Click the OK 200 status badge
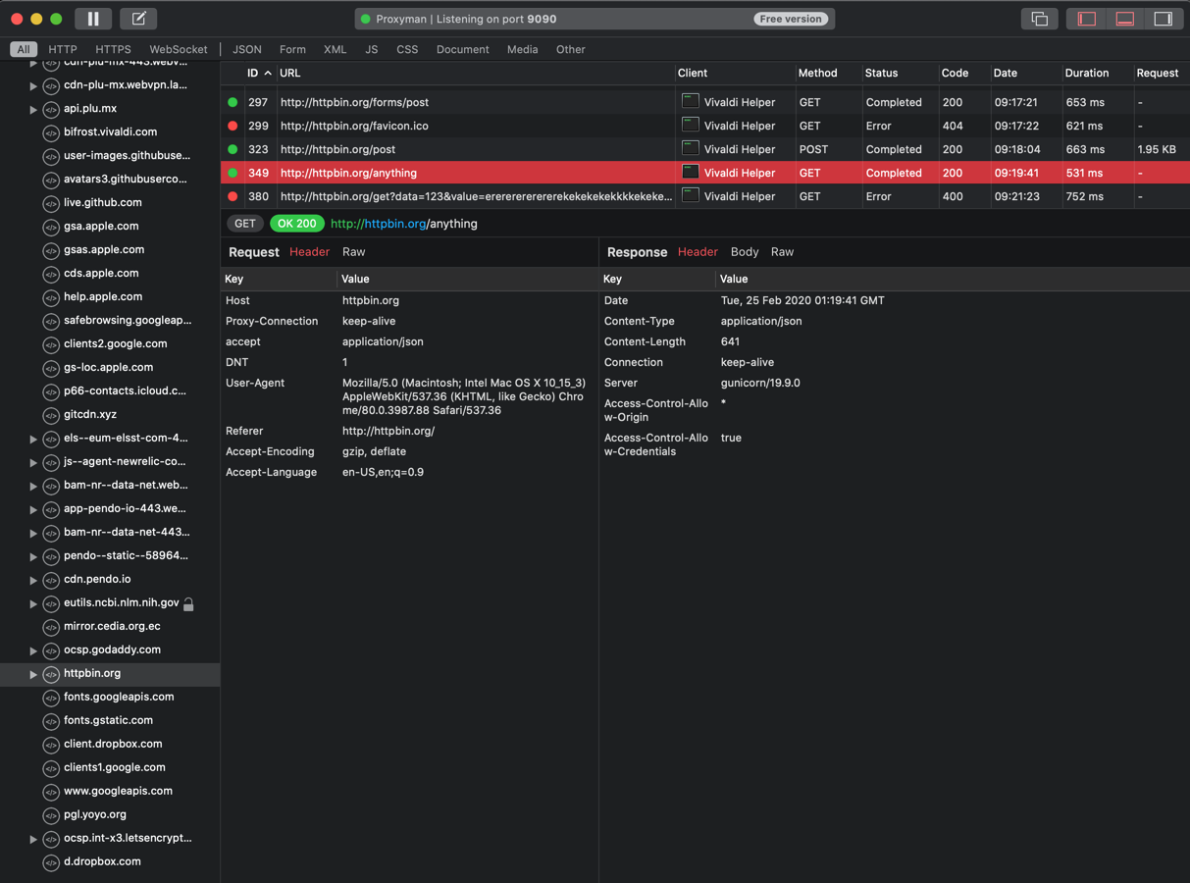 (296, 224)
